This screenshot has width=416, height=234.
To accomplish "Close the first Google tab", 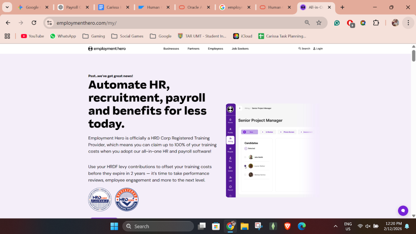I will 47,7.
